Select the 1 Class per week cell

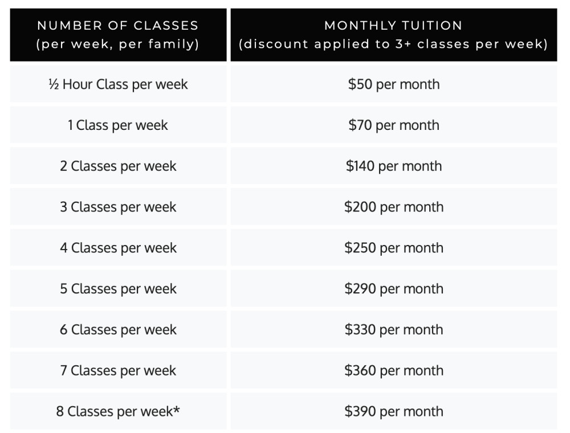[118, 125]
